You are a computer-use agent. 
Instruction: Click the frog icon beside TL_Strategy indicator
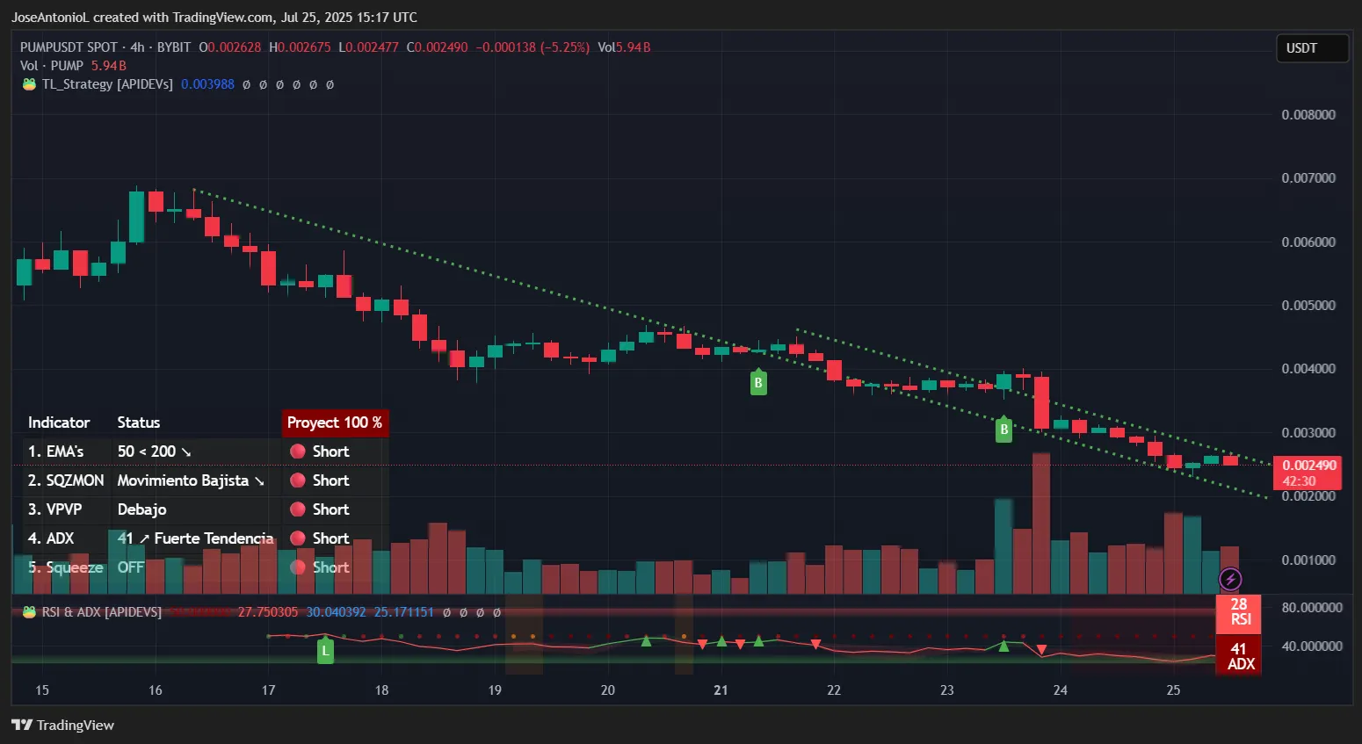click(x=29, y=83)
